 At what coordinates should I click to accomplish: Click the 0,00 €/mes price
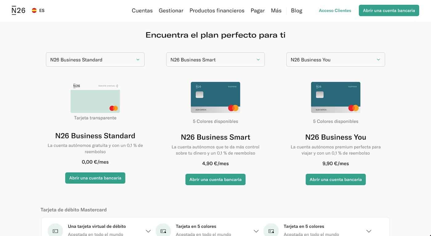(95, 162)
